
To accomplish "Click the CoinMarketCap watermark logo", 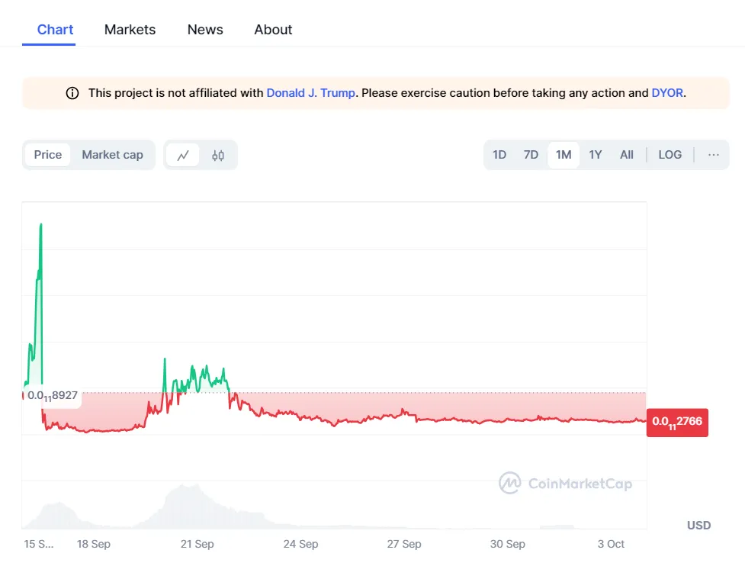I will [x=565, y=483].
